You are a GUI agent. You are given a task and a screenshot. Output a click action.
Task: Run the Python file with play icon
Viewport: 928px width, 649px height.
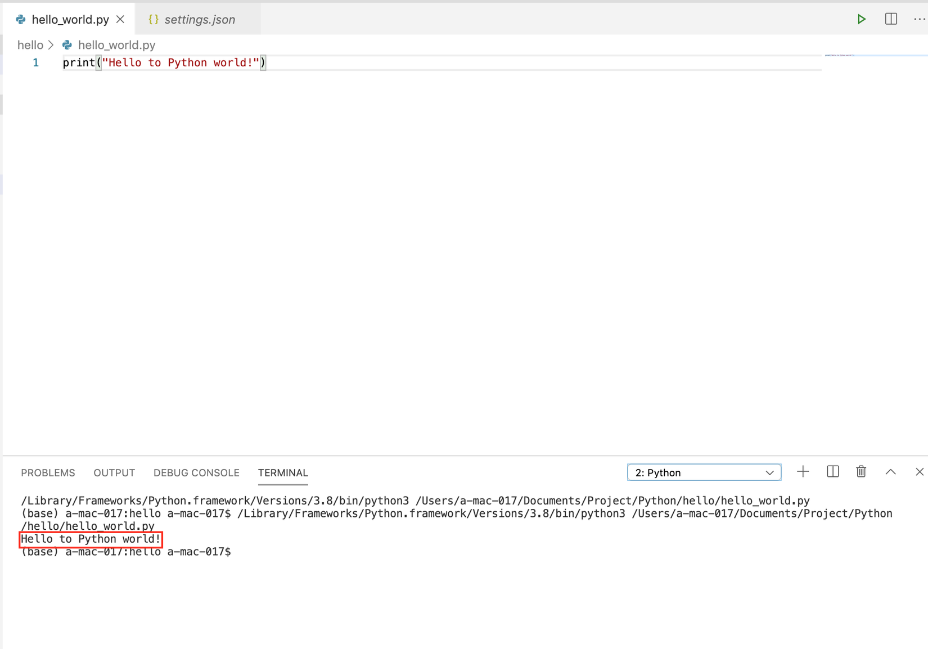[861, 19]
